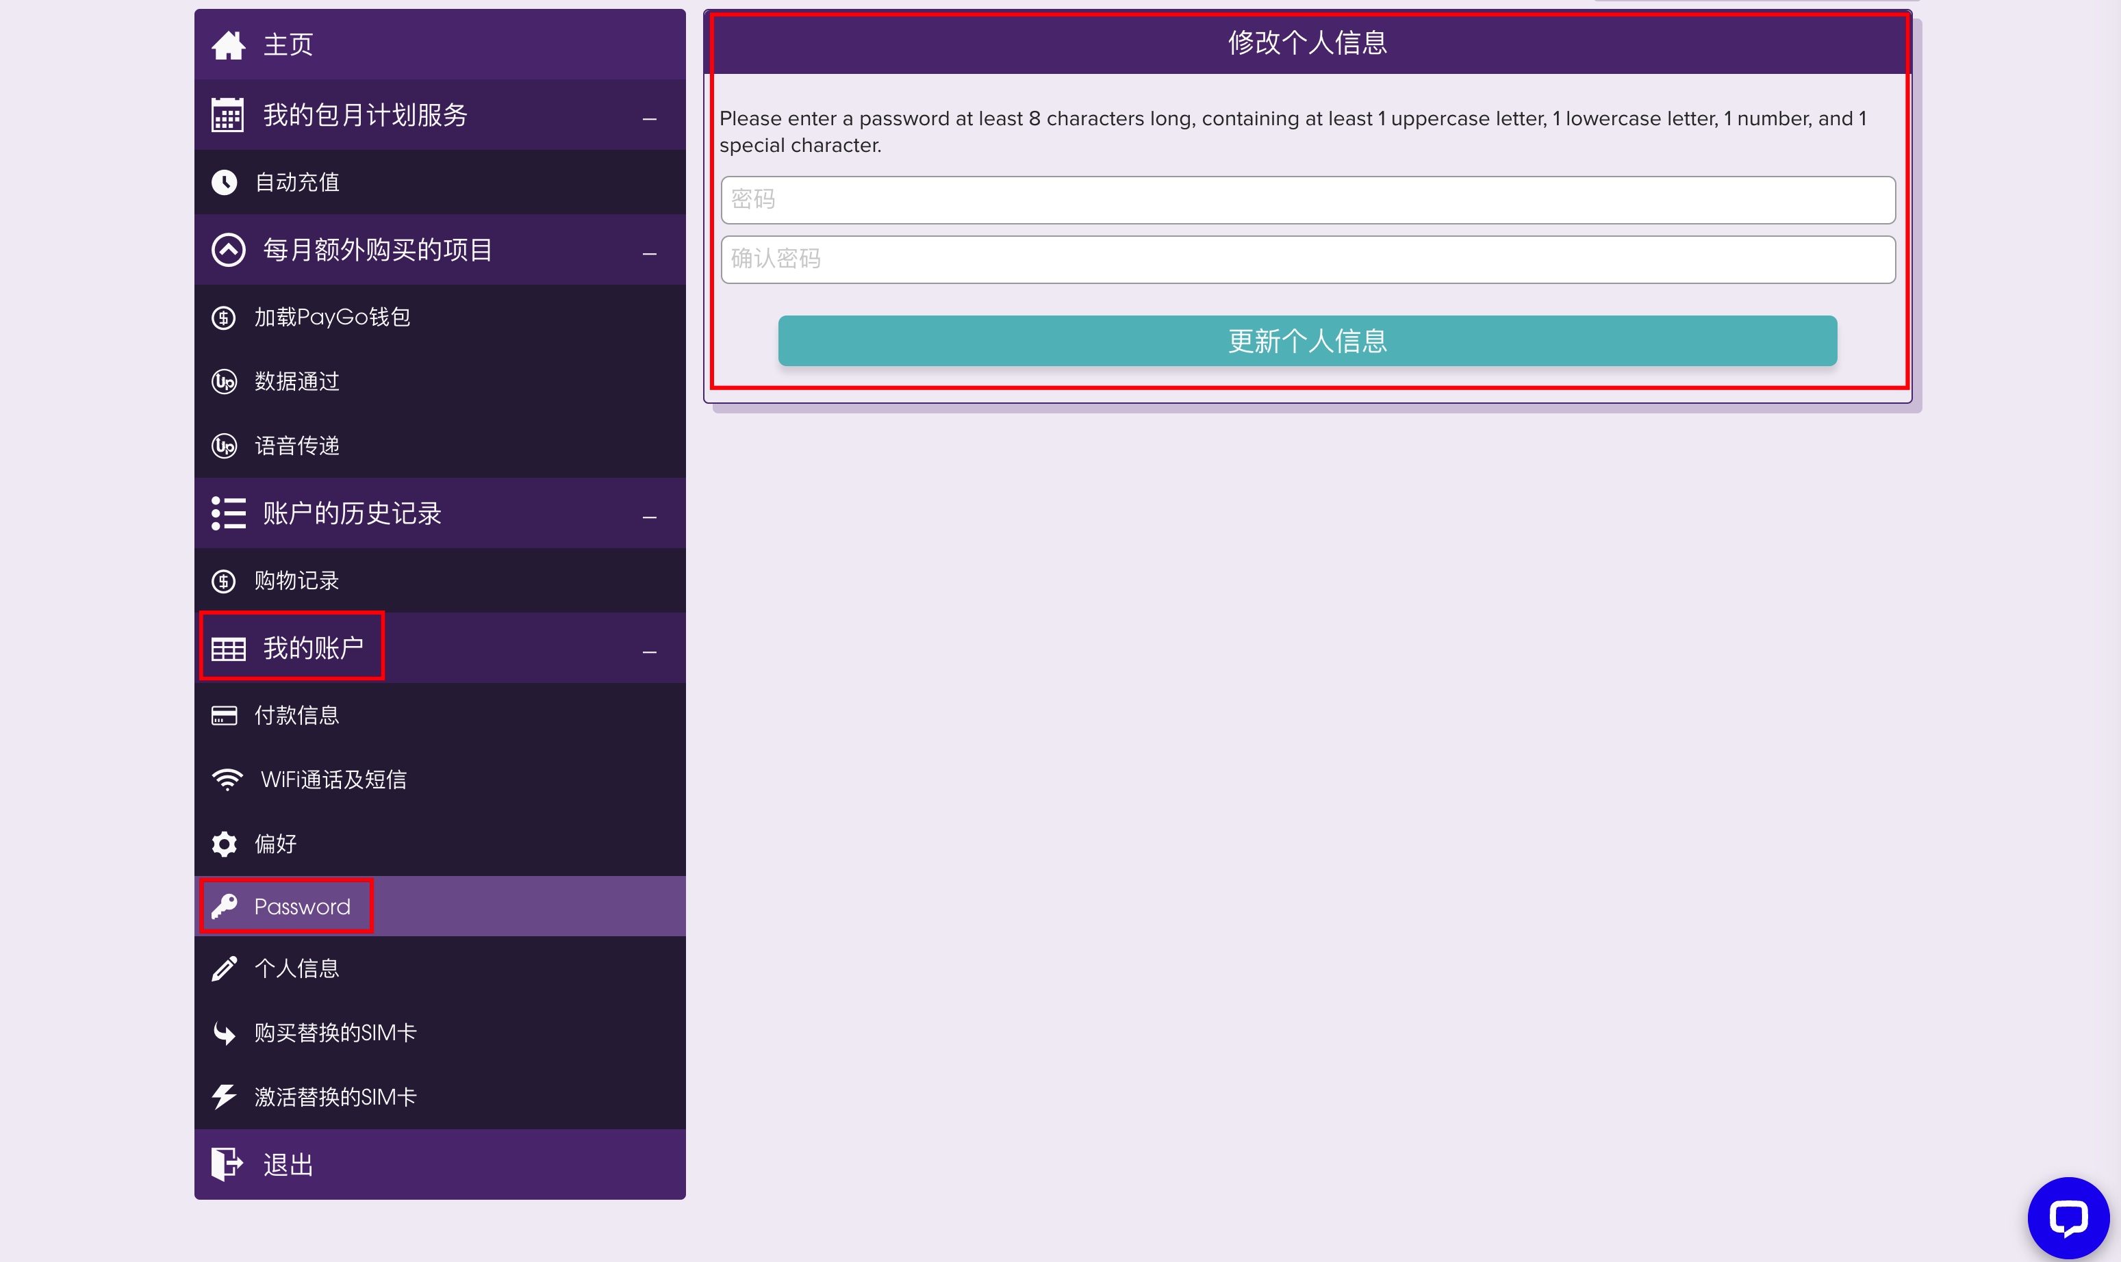Open 激活替换的SIM卡 page
2121x1262 pixels.
(440, 1097)
